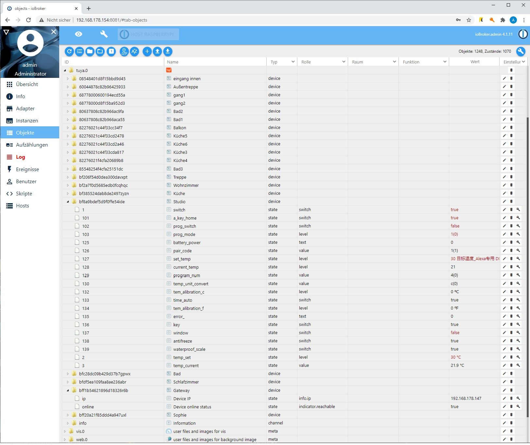This screenshot has height=445, width=530.
Task: Click the HOST RASPBERRYPI button
Action: tap(148, 34)
